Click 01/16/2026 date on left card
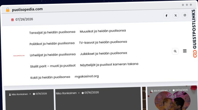Screen dimensions: 198x110 pyautogui.click(x=41, y=94)
